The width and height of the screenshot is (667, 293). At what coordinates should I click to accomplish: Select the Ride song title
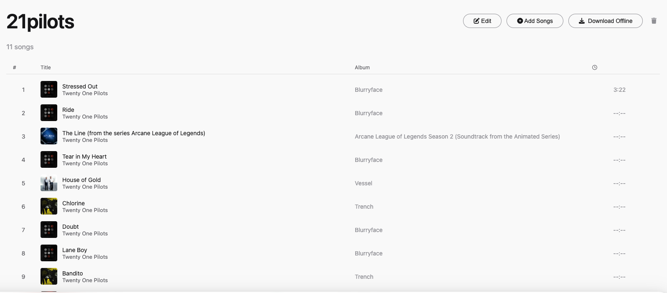click(68, 110)
